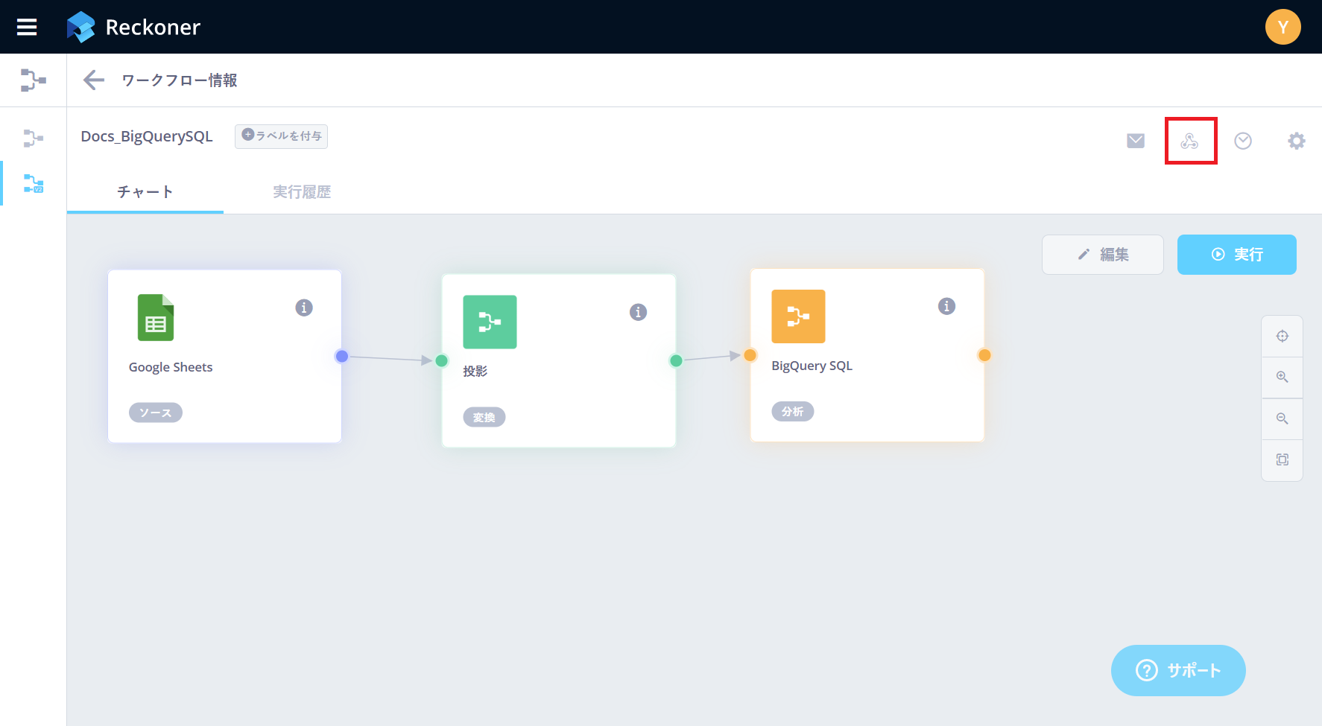Viewport: 1322px width, 726px height.
Task: Open workflow settings gear icon
Action: [1296, 141]
